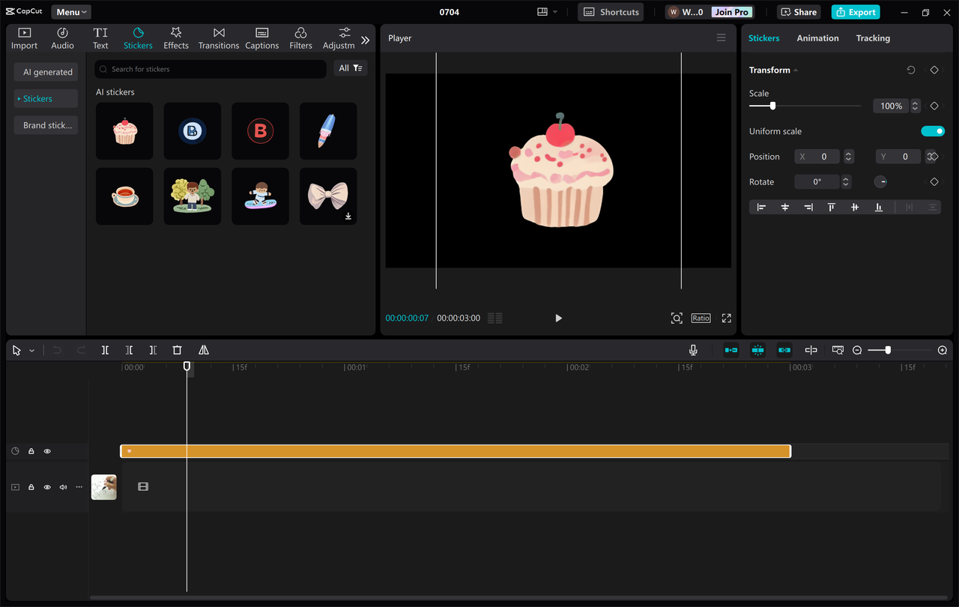Open the sticker filter dropdown next to All
The width and height of the screenshot is (959, 607).
(x=356, y=67)
